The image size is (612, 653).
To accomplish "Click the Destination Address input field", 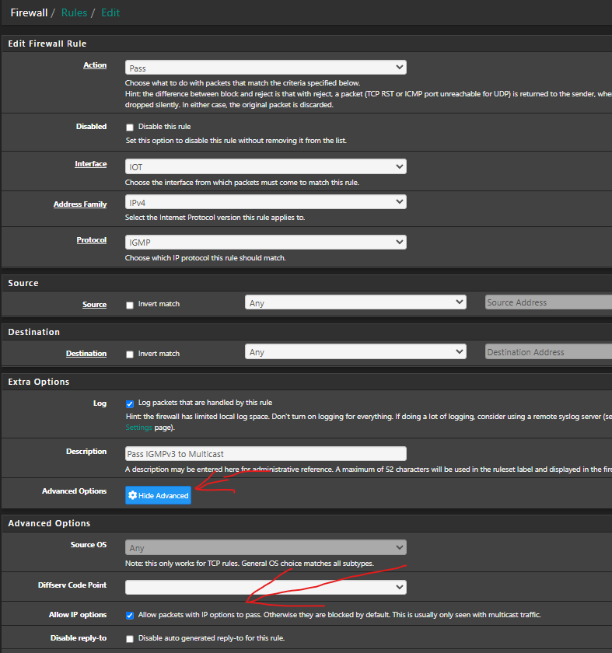I will coord(547,351).
